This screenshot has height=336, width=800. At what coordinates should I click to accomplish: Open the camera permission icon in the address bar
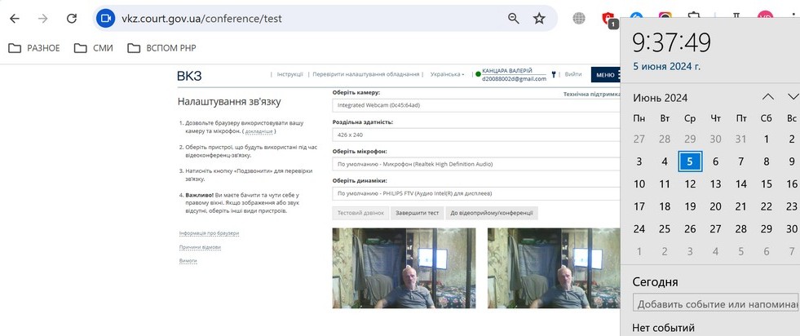(106, 19)
